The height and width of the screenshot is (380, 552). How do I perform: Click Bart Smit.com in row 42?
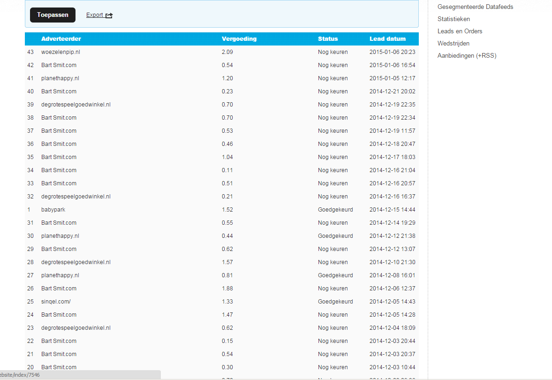click(x=59, y=65)
